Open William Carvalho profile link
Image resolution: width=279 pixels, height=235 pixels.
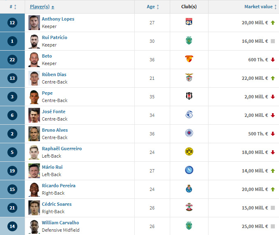click(60, 223)
